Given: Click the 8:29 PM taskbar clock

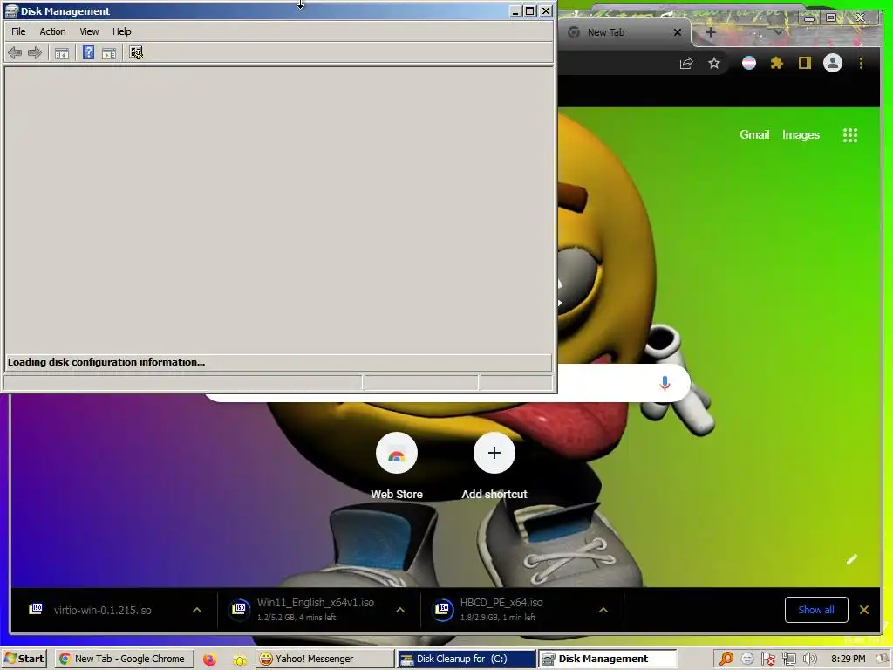Looking at the screenshot, I should point(848,659).
